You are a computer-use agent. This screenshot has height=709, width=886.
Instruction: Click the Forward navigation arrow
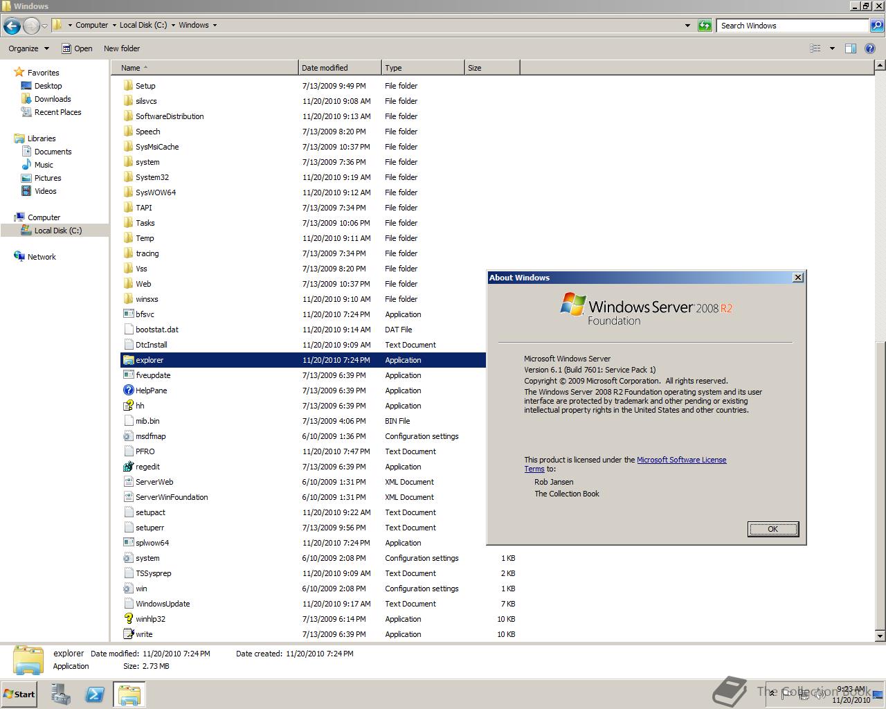[31, 26]
